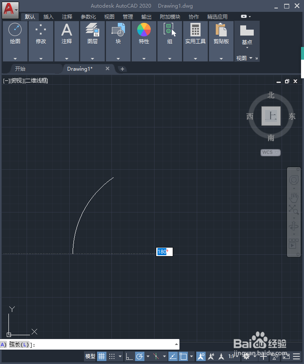Switch to the 插入 ribbon tab
The width and height of the screenshot is (304, 364).
48,17
